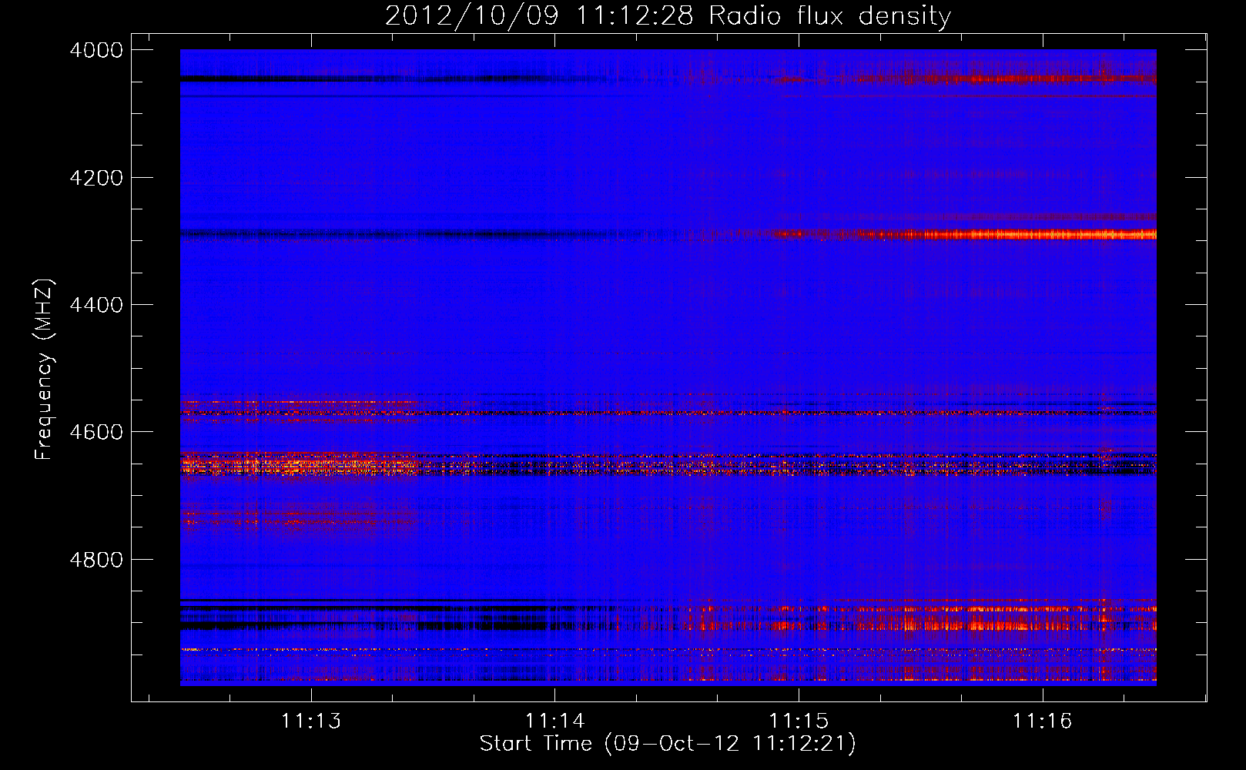Click the Frequency (MHZ) axis label
The height and width of the screenshot is (770, 1246).
click(44, 370)
